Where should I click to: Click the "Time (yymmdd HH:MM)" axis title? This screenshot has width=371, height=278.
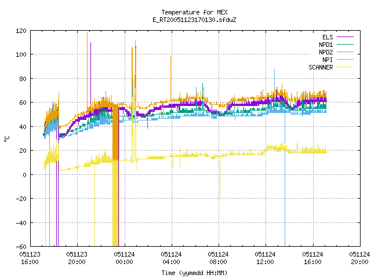click(194, 273)
